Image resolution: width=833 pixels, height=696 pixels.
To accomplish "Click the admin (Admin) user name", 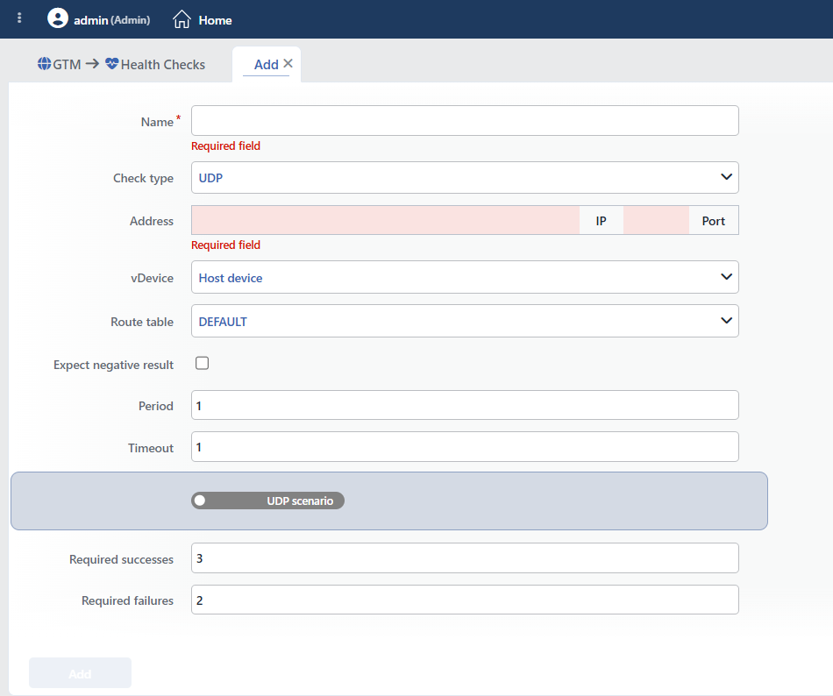I will point(111,20).
